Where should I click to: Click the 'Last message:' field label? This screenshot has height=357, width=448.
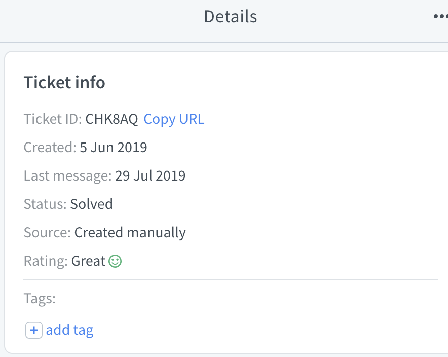click(x=67, y=176)
